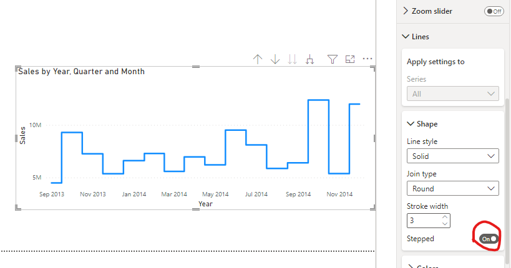
Task: Expand all down one hierarchy level
Action: [x=310, y=59]
